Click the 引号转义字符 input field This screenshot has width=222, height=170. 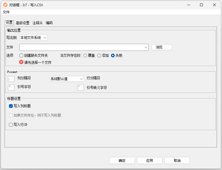click(81, 88)
